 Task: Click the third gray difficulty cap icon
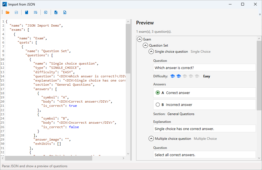(185, 76)
